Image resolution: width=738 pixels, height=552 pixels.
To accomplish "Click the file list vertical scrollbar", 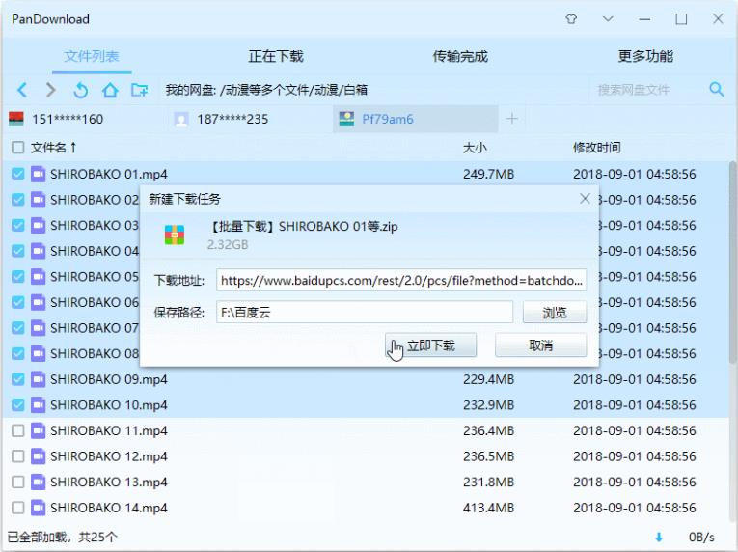I will [x=732, y=262].
